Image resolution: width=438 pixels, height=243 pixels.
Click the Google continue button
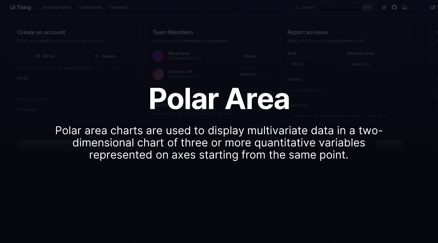point(105,56)
